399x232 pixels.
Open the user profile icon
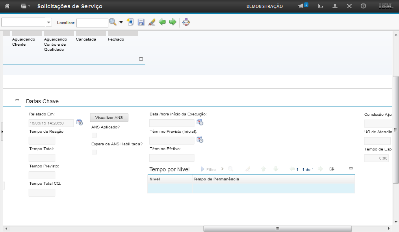click(335, 6)
